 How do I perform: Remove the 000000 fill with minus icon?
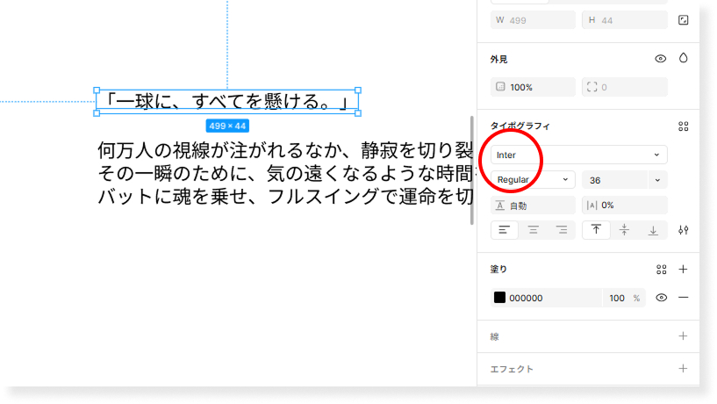(x=683, y=298)
